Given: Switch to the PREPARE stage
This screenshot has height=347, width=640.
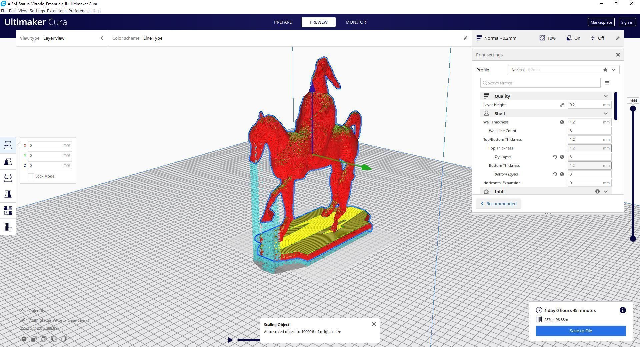Looking at the screenshot, I should pos(283,22).
